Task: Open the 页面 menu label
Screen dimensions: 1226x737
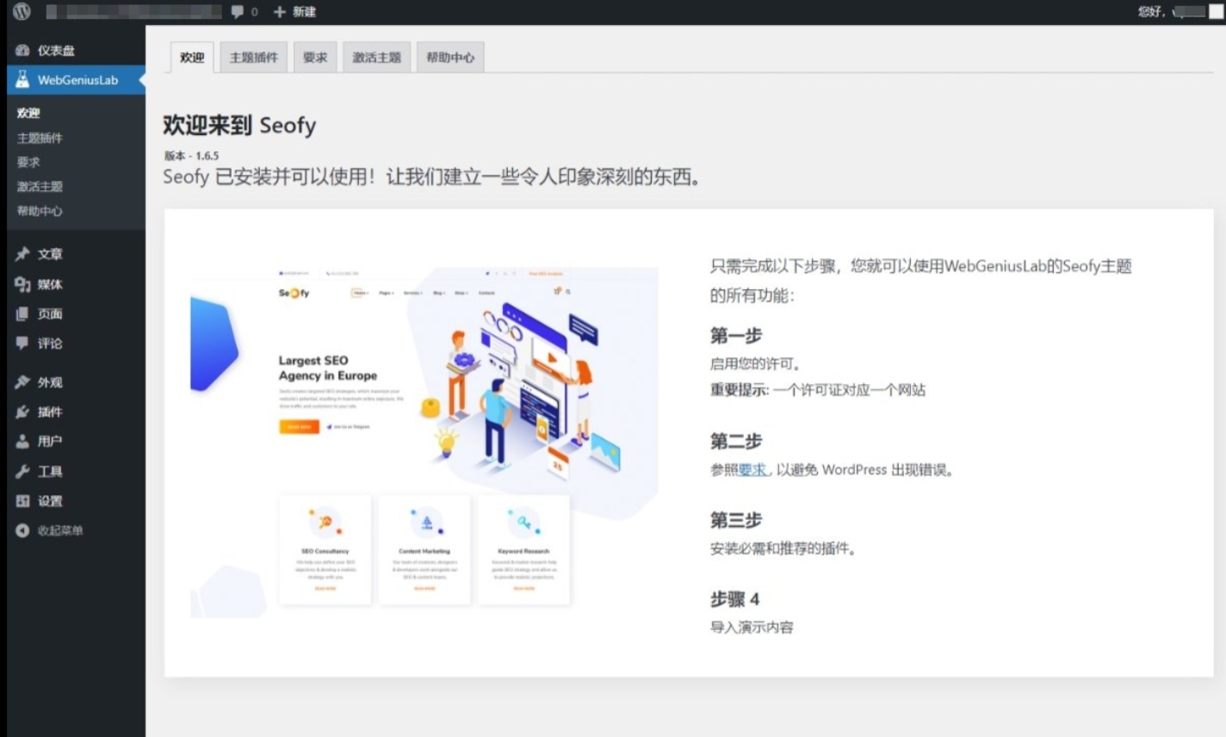Action: click(50, 314)
